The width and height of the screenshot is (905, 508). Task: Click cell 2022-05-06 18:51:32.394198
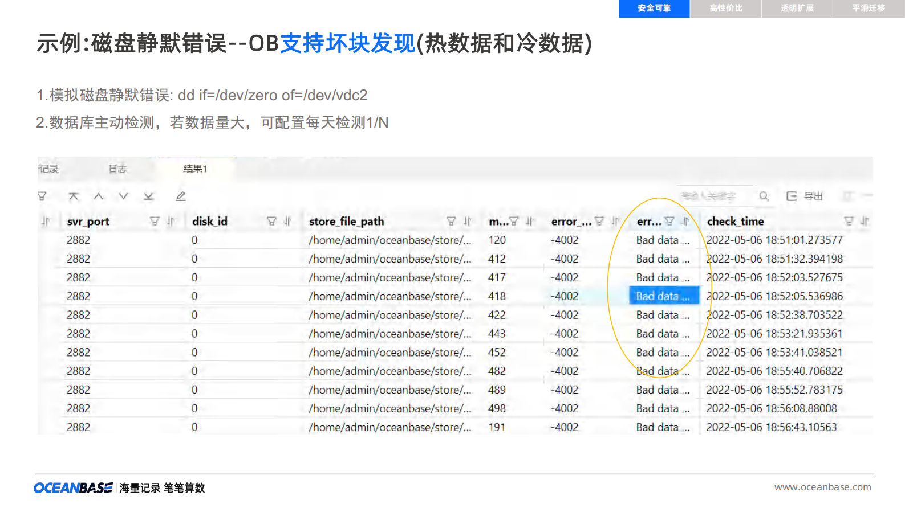[774, 259]
